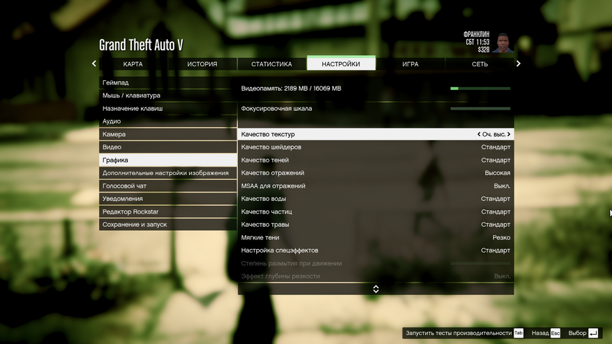Select the Качество текстур row
Viewport: 612px width, 344px height.
click(x=376, y=134)
